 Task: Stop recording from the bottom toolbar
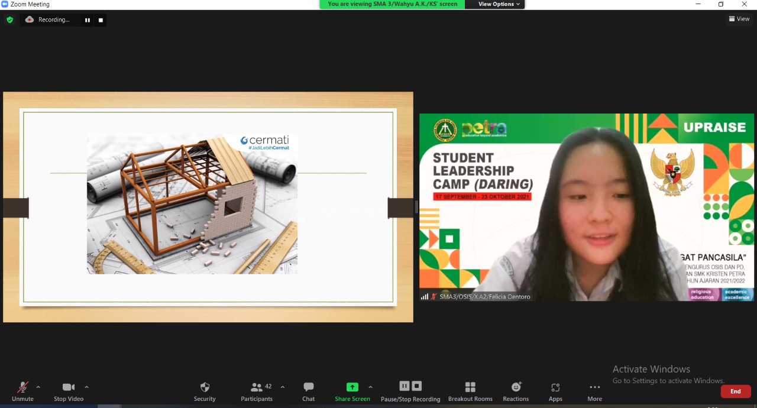(416, 386)
